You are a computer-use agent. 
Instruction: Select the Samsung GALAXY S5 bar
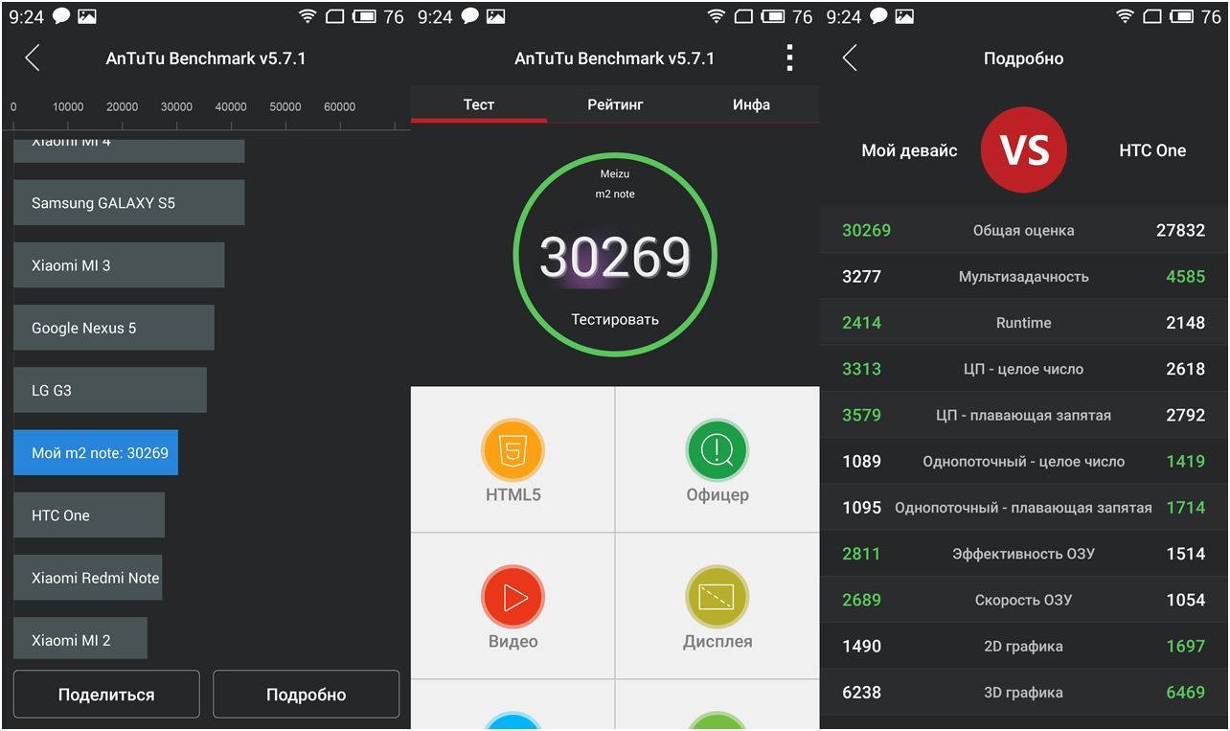[128, 203]
